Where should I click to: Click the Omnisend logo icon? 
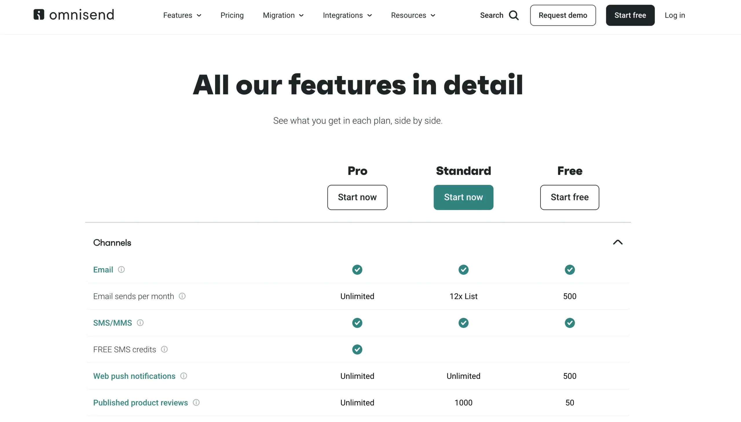[x=39, y=14]
